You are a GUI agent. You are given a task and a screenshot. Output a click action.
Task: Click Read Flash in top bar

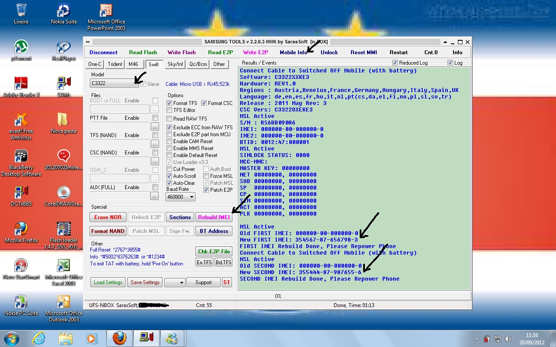(x=143, y=52)
